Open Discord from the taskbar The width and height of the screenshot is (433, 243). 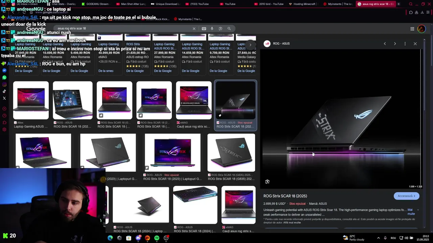point(138,238)
